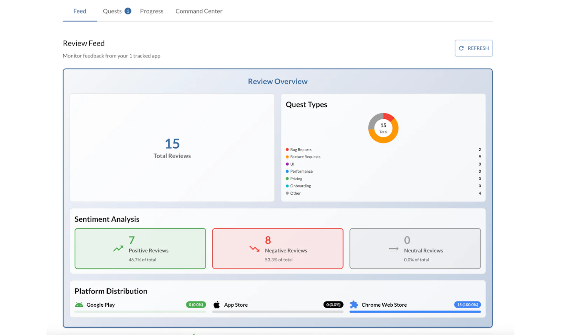Open the Progress tab
The height and width of the screenshot is (335, 561).
(x=151, y=11)
